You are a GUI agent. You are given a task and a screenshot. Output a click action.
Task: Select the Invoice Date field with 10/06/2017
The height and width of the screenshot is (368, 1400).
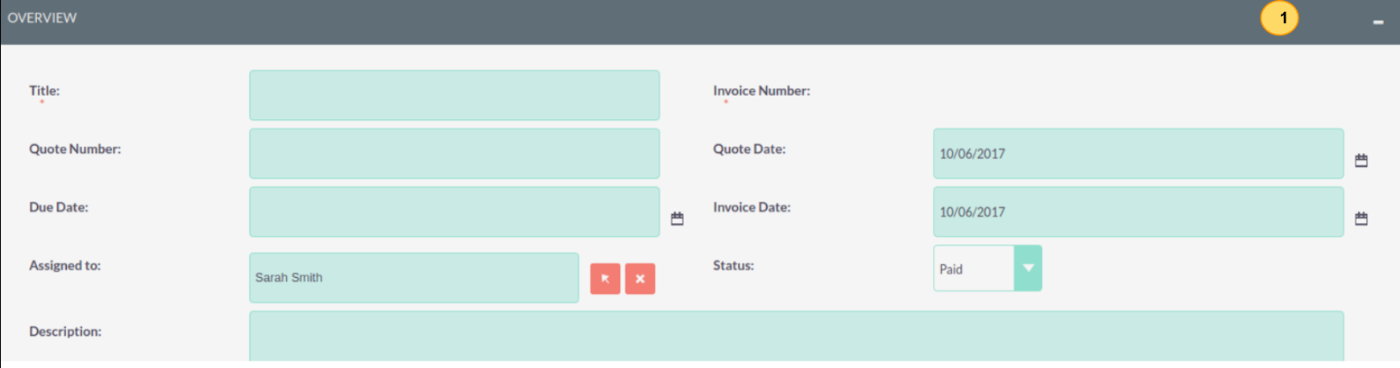click(1137, 212)
